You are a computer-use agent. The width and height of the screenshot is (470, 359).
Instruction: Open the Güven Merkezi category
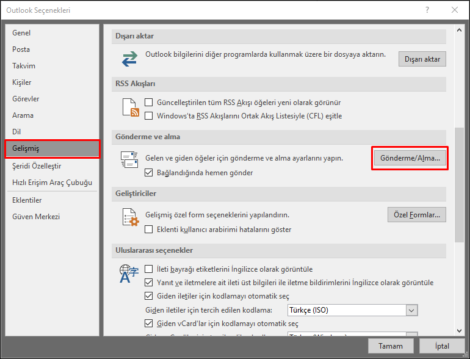pos(52,217)
